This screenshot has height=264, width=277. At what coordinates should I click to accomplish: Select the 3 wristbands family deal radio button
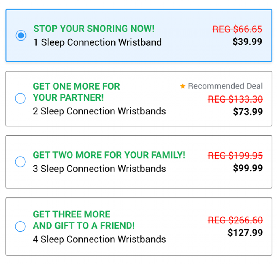click(20, 162)
